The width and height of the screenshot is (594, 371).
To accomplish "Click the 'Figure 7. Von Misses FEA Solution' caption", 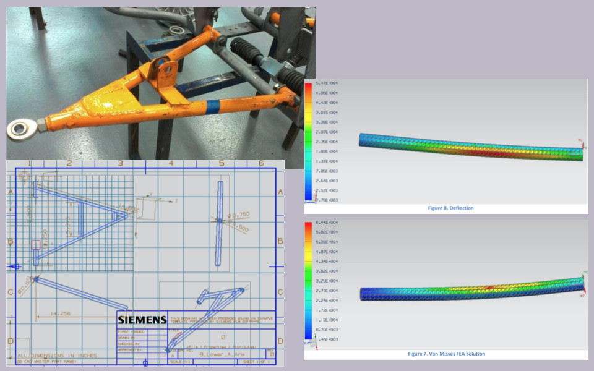I will (x=446, y=354).
